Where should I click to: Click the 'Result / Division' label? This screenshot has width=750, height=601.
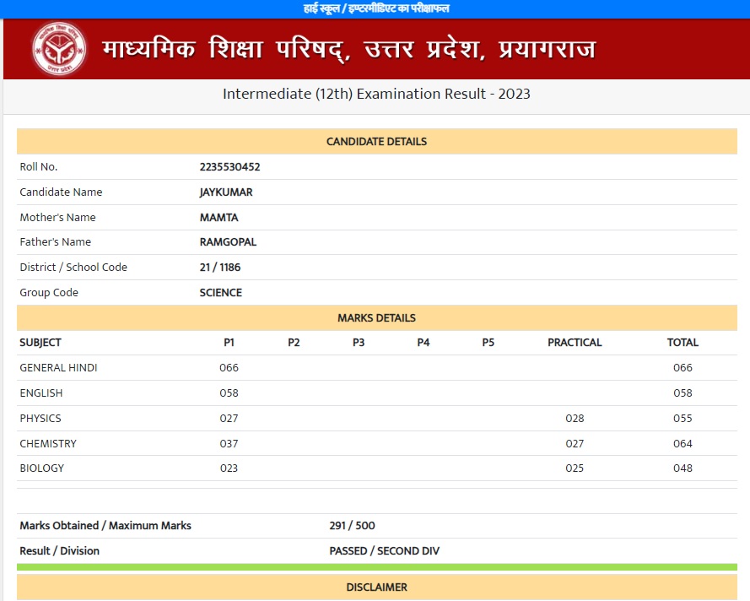pyautogui.click(x=59, y=550)
